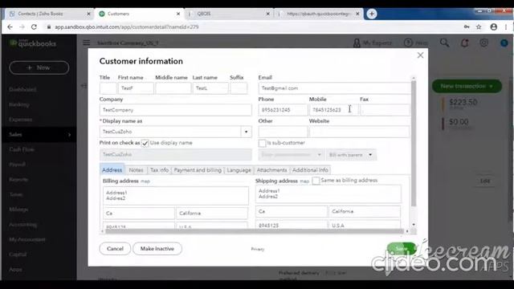514x289 pixels.
Task: Check the Is sub-customer box
Action: tap(262, 143)
